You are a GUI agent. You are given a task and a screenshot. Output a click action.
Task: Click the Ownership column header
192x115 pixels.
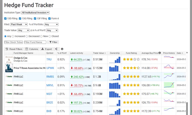pos(115,53)
